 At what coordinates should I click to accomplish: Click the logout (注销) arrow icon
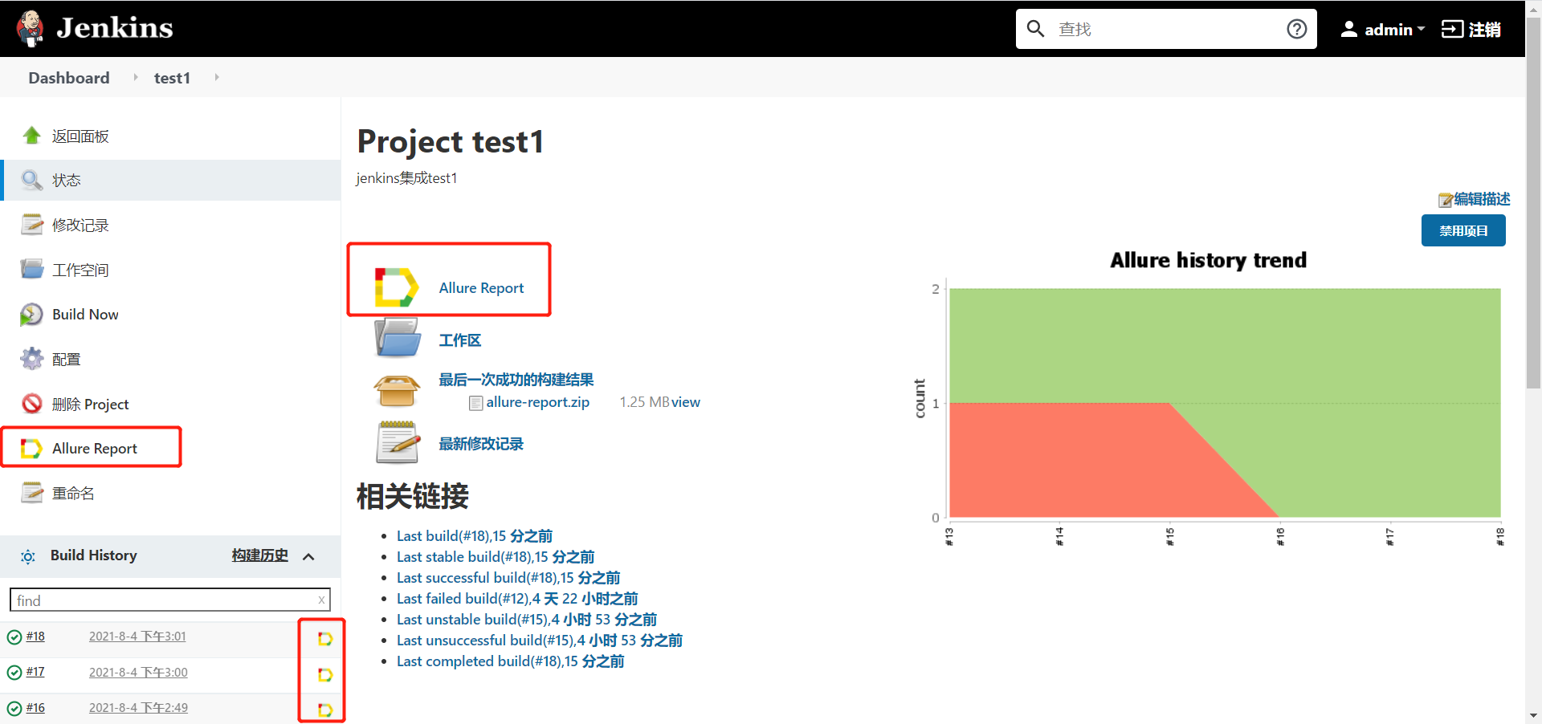(x=1452, y=29)
